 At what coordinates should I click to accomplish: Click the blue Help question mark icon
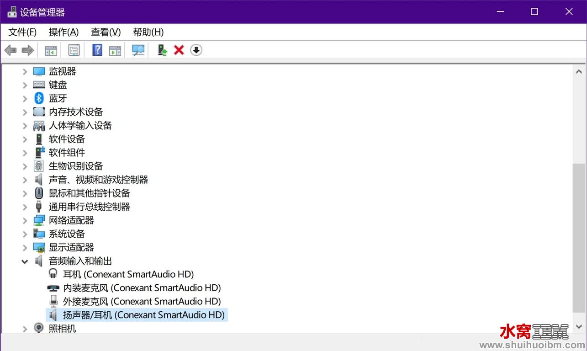(x=97, y=50)
